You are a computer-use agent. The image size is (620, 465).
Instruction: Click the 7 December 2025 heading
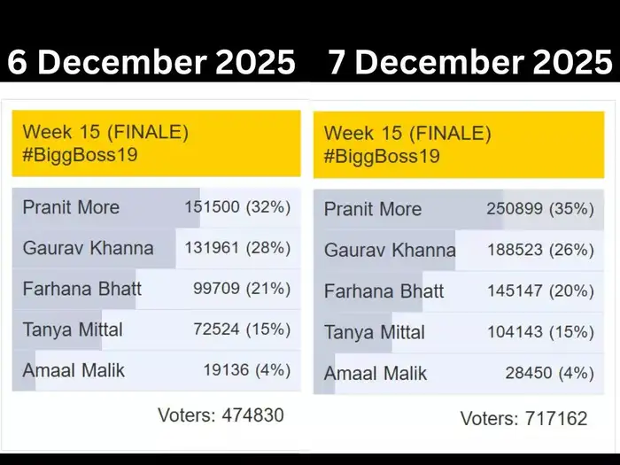pyautogui.click(x=470, y=62)
